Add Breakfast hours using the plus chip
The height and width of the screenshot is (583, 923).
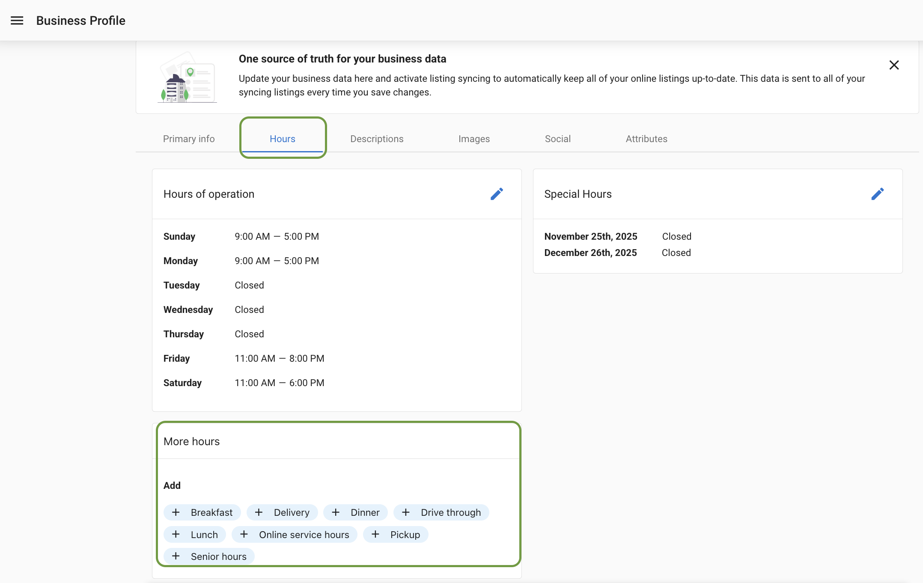[x=202, y=512]
